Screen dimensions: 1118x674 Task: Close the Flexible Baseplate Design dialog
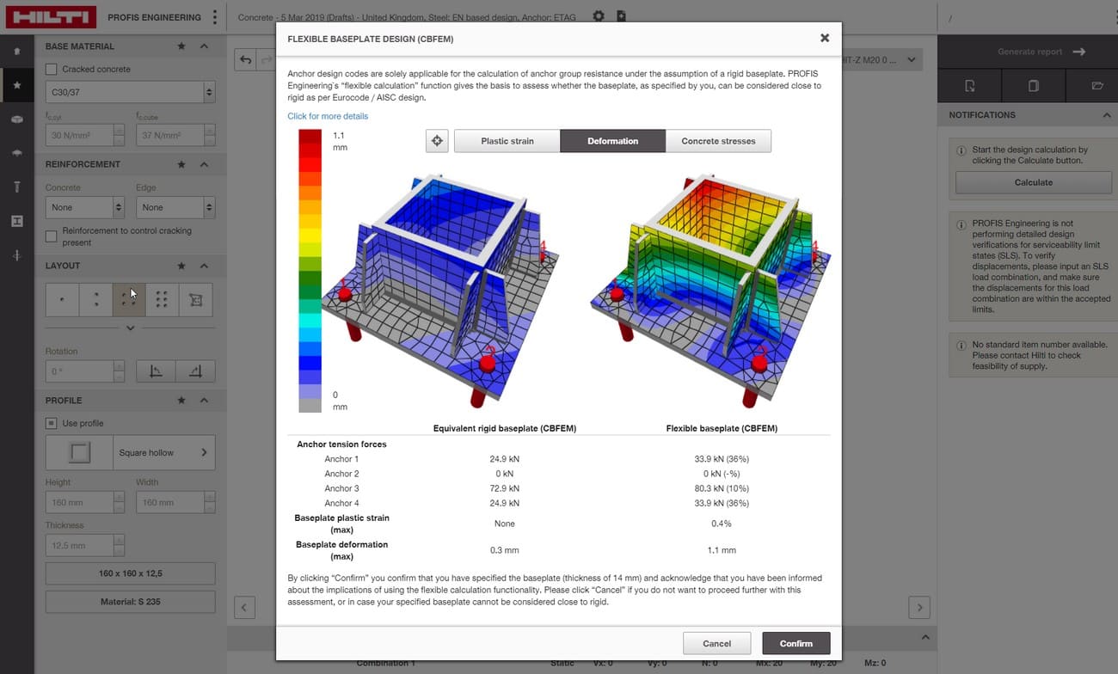pyautogui.click(x=825, y=38)
